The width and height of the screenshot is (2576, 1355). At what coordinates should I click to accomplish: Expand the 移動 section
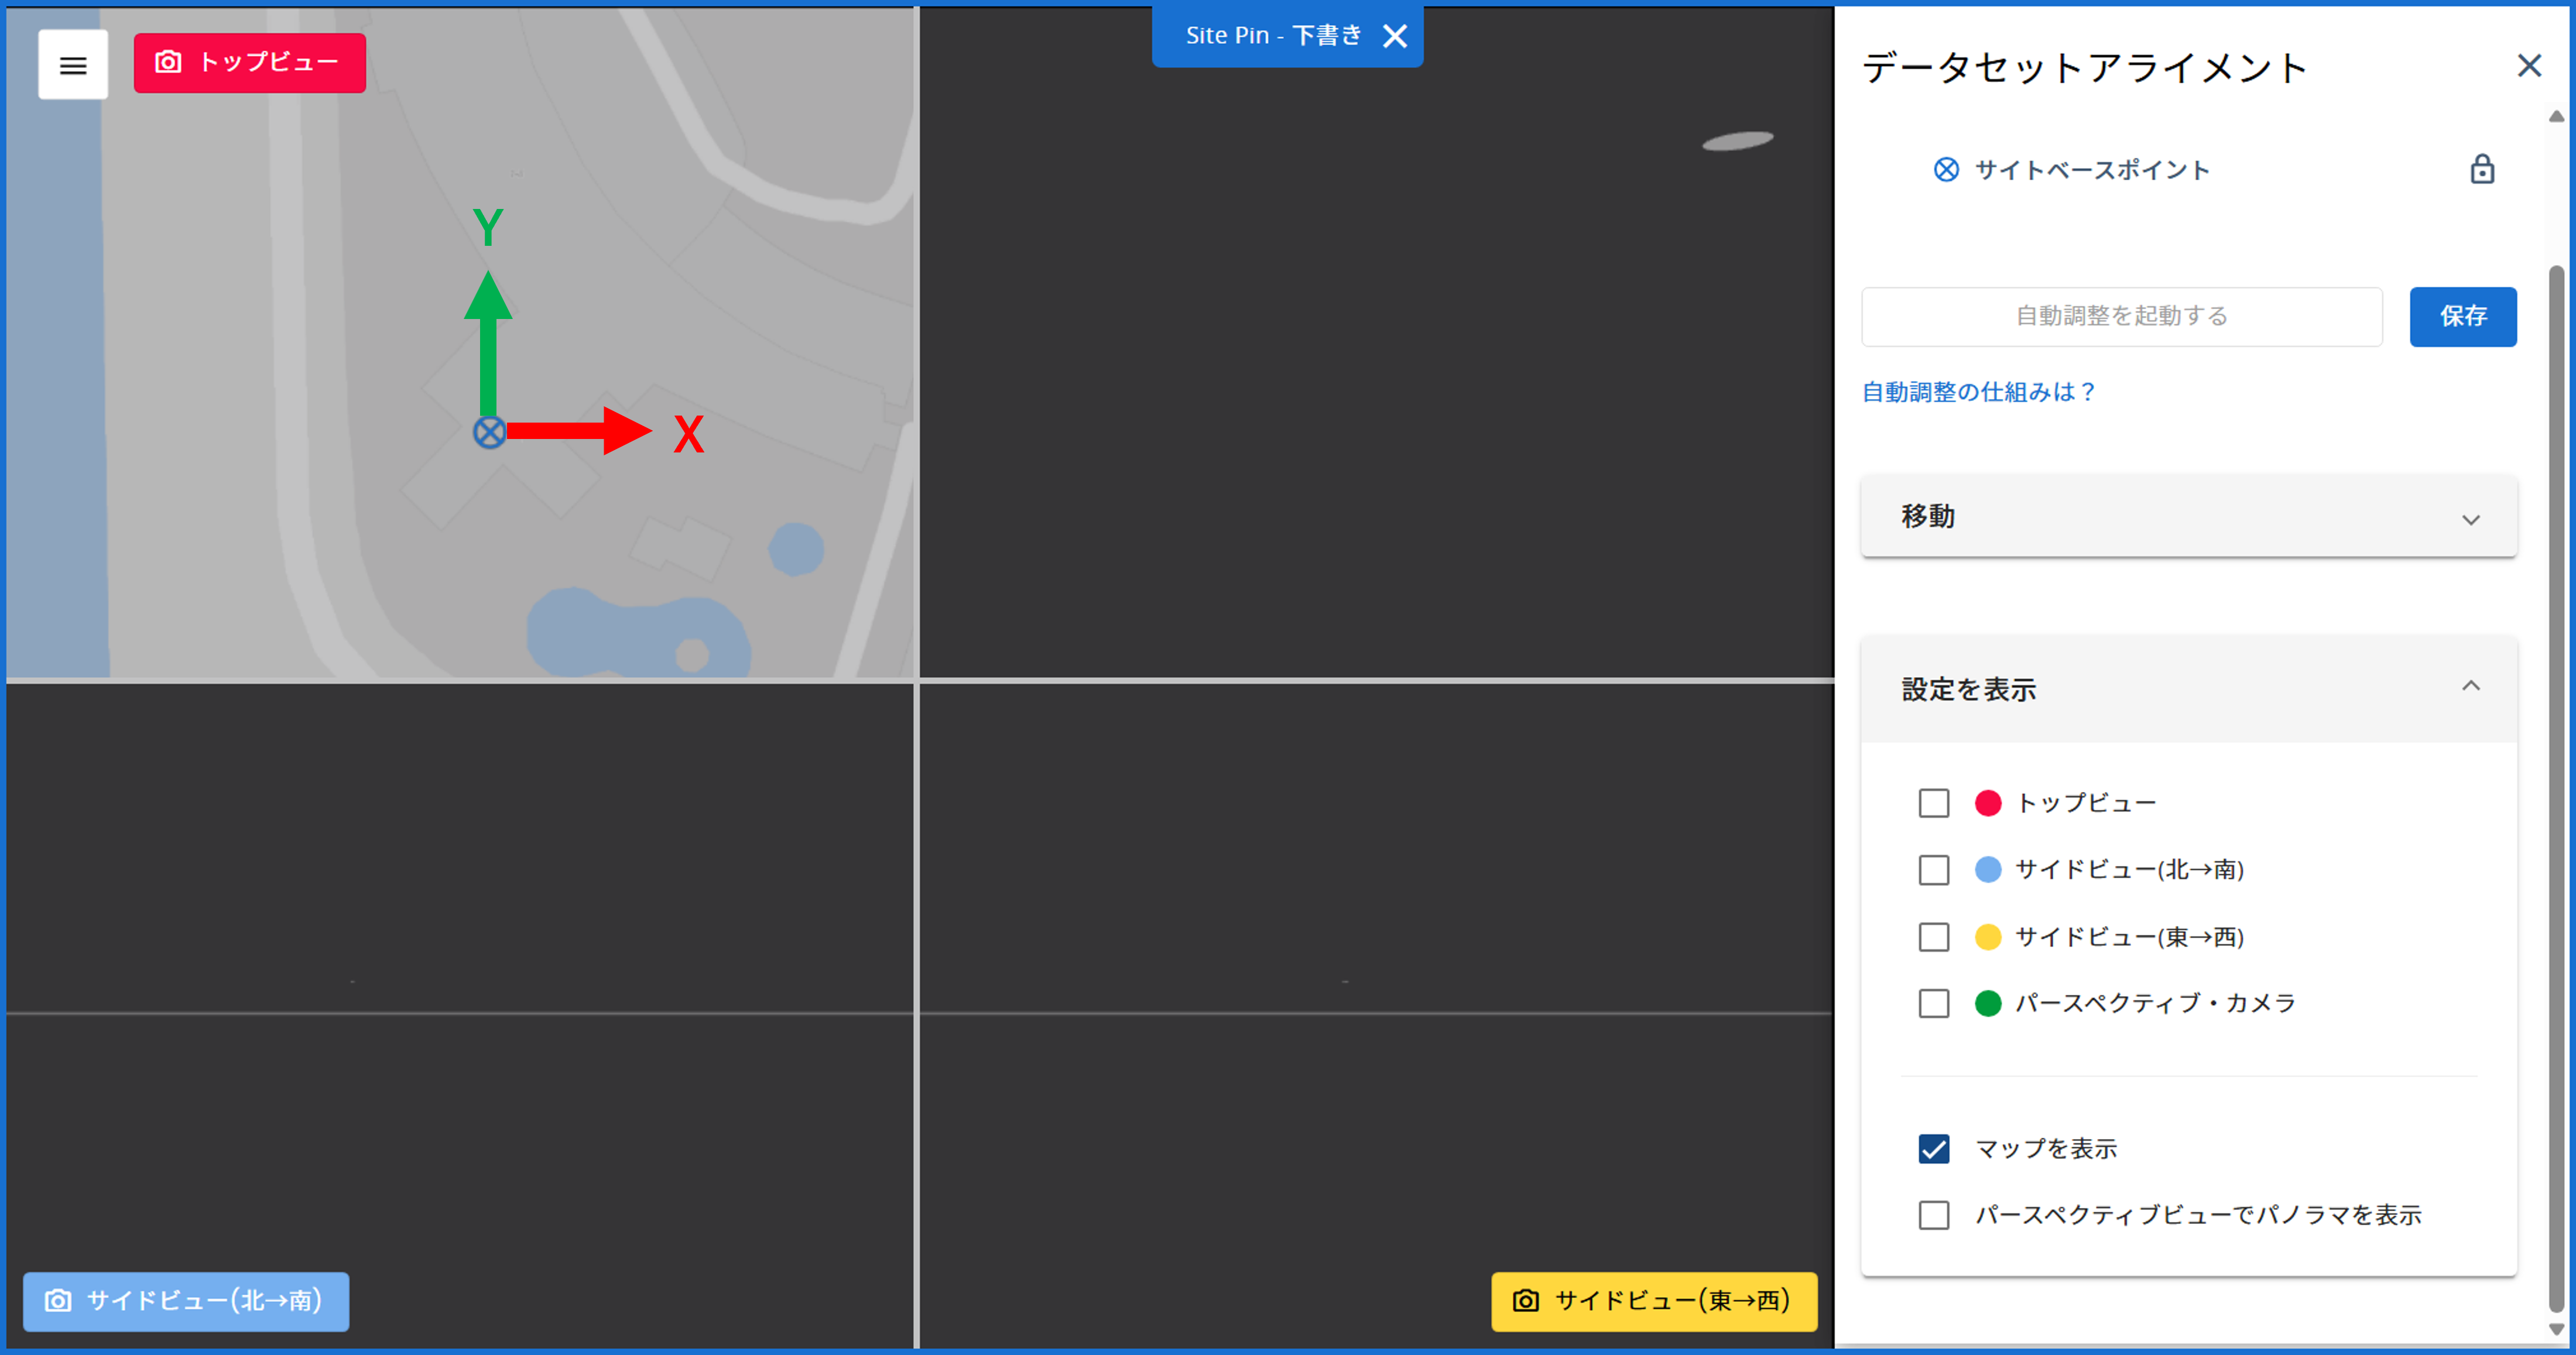click(x=2188, y=517)
